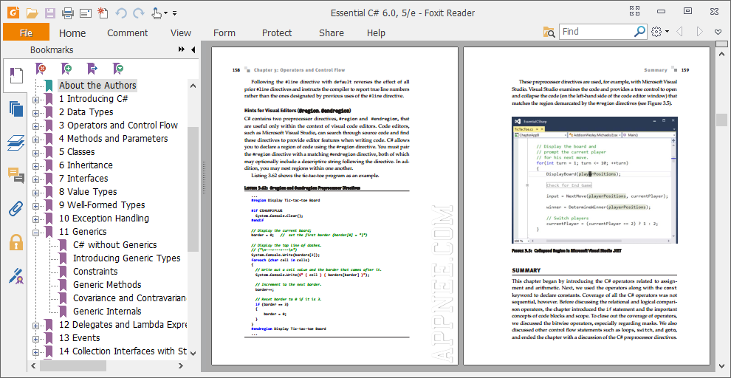Expand the bookmarks panel width arrows
This screenshot has height=378, width=731.
click(182, 50)
